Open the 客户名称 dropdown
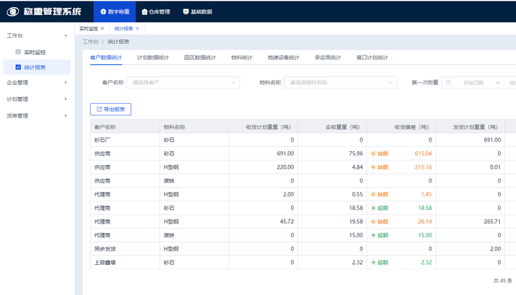 tap(183, 82)
